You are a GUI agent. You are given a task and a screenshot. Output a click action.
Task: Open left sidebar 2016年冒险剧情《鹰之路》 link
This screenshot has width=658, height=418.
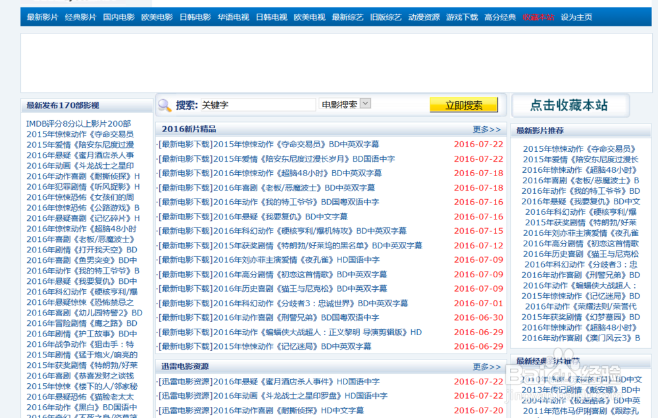(x=82, y=323)
